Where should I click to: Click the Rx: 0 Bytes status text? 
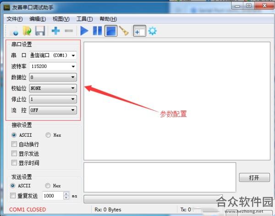108,210
